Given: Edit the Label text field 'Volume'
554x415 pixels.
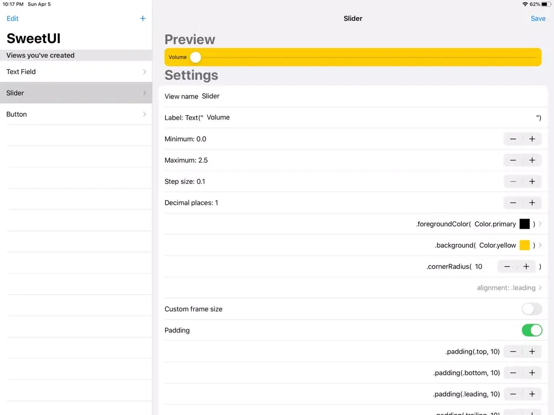Looking at the screenshot, I should click(370, 117).
